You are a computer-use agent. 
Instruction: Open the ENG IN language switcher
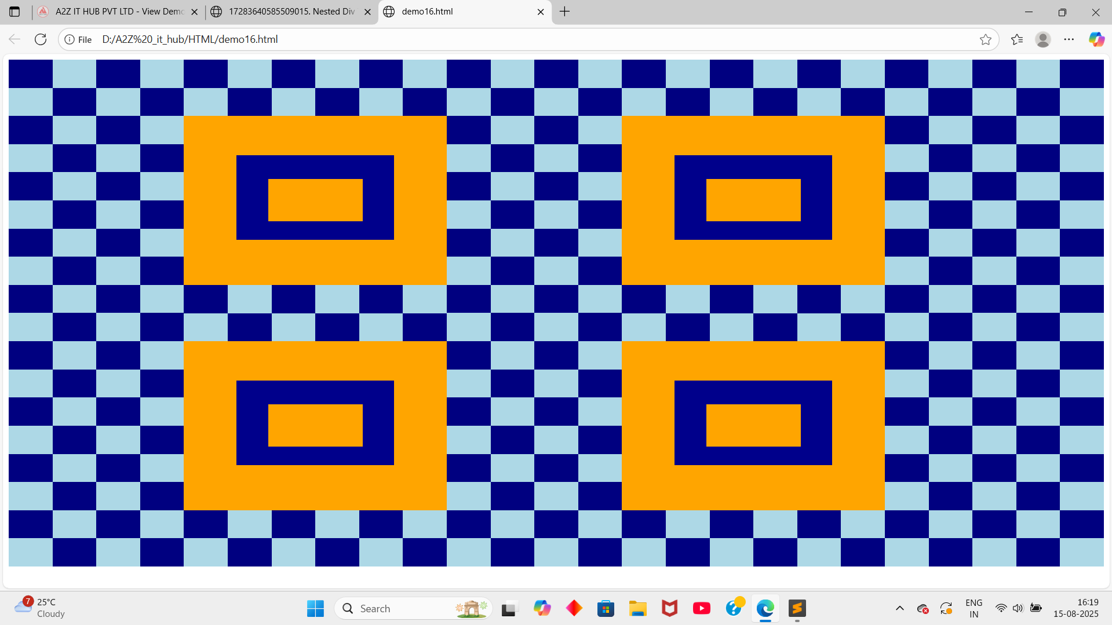tap(974, 608)
